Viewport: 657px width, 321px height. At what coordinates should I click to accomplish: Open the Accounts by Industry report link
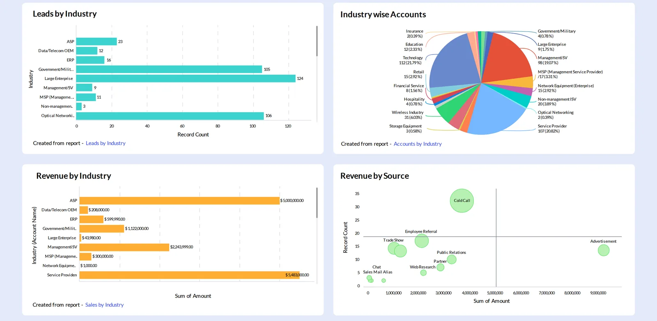coord(418,144)
